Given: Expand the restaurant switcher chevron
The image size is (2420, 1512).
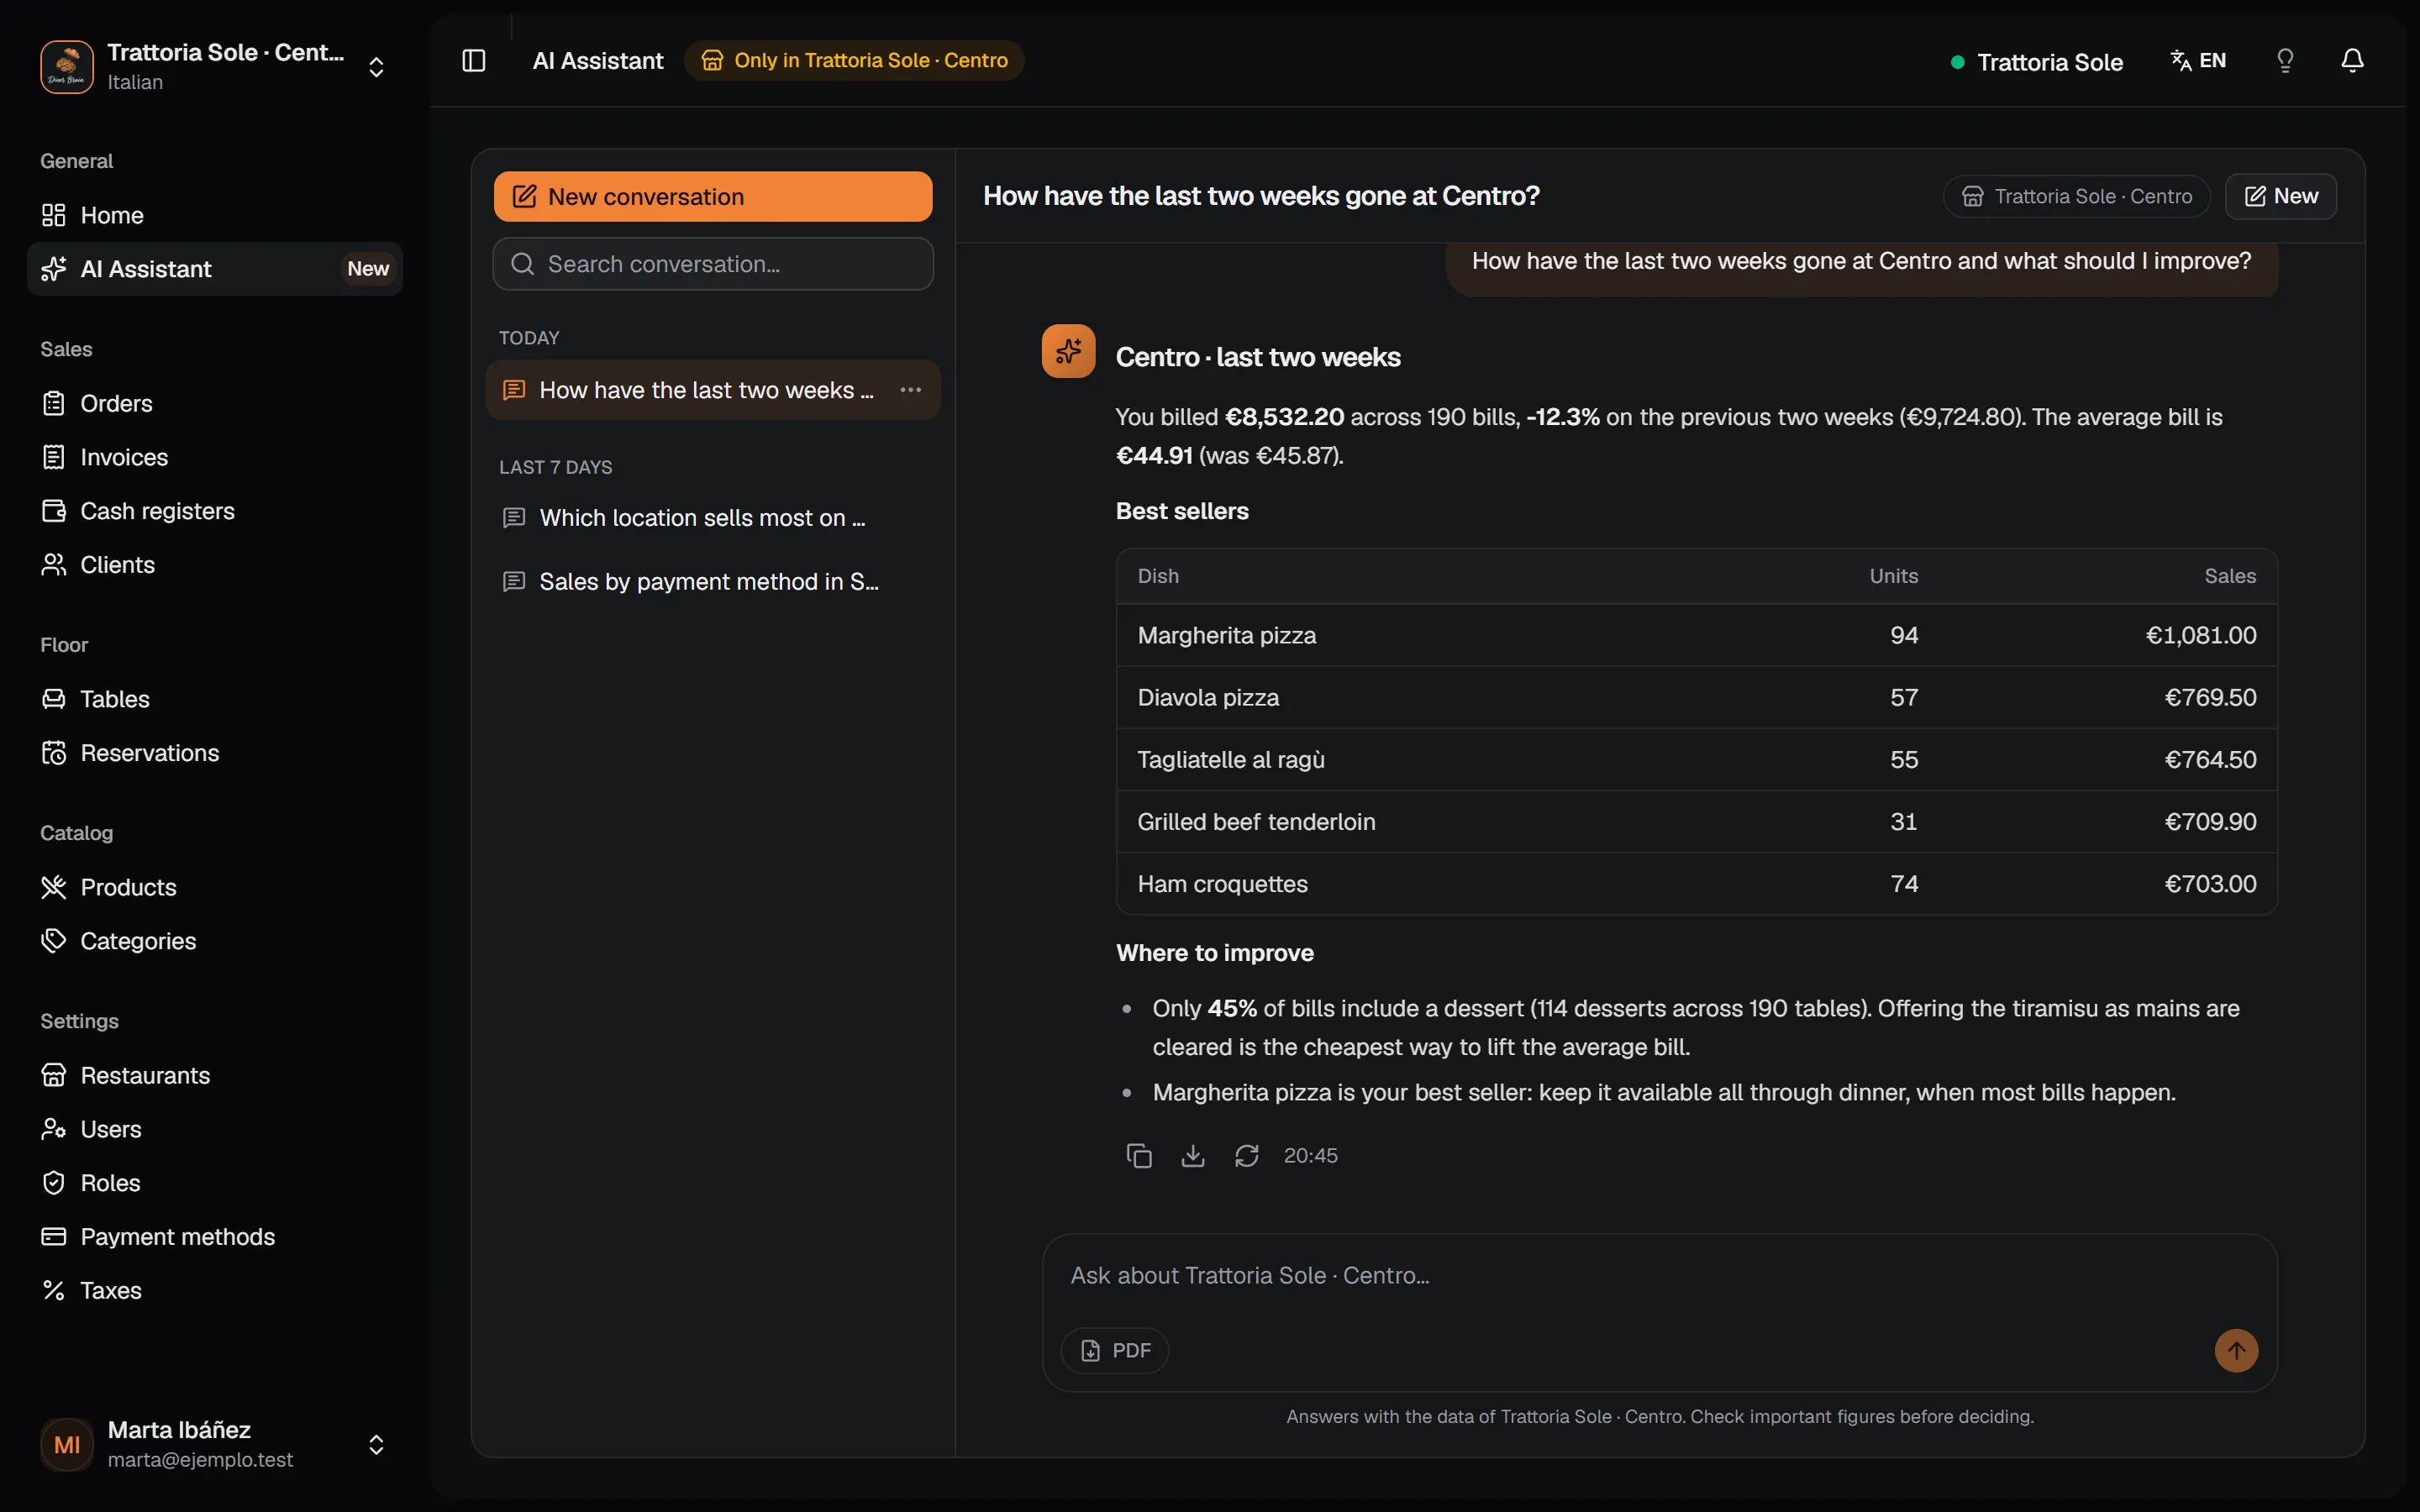Looking at the screenshot, I should (376, 67).
